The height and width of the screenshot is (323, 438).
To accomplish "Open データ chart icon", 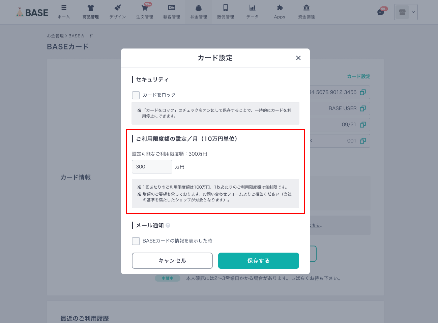I will pyautogui.click(x=252, y=8).
